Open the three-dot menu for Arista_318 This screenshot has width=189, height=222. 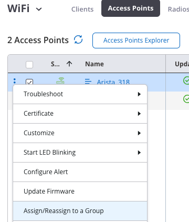coord(15,81)
